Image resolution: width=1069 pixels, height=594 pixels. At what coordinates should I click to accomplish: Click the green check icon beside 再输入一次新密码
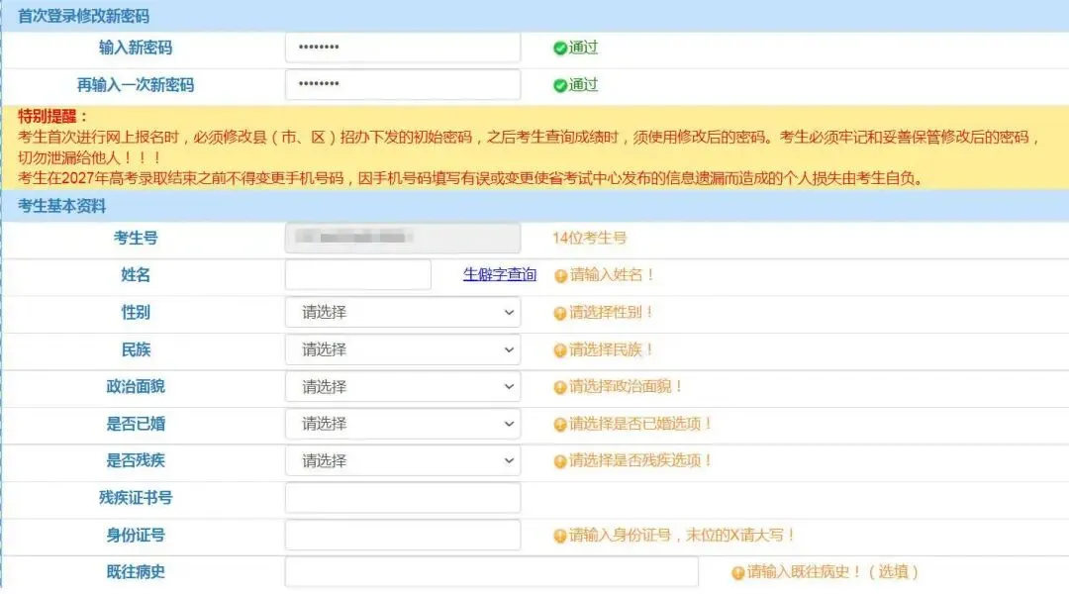pos(559,85)
